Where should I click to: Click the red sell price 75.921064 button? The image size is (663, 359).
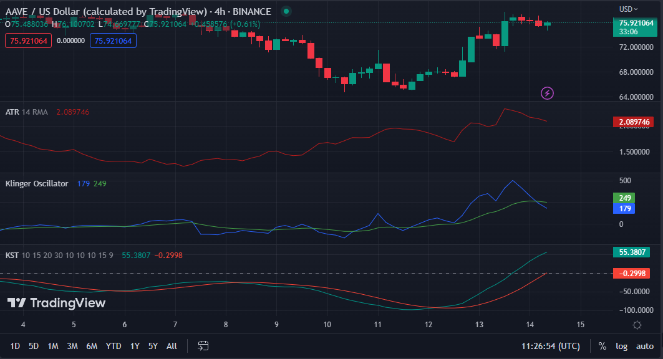pos(28,41)
